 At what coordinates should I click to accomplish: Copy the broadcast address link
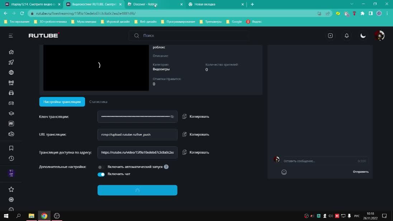(x=196, y=152)
